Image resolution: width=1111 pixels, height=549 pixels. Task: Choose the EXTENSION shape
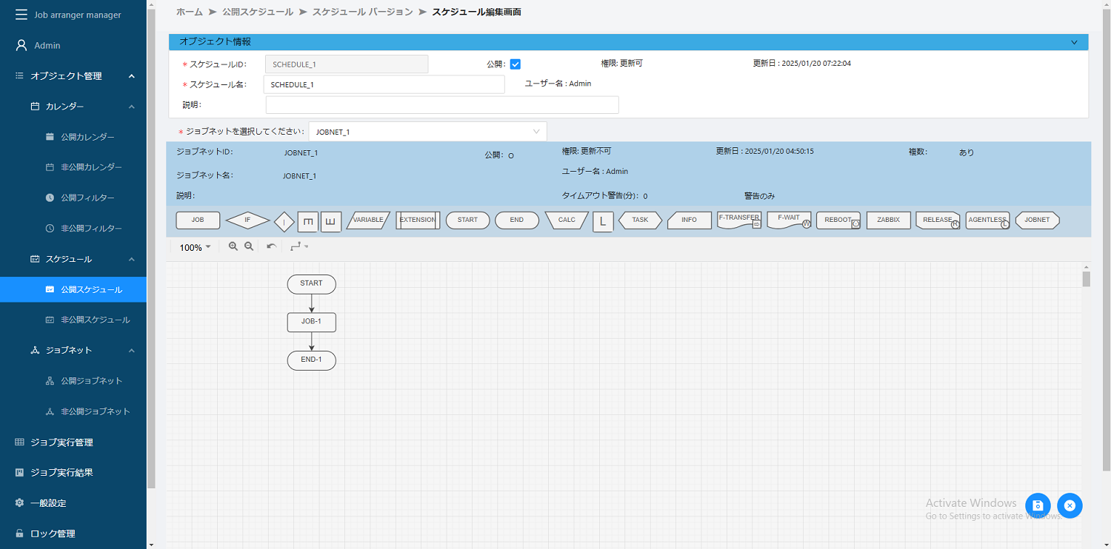point(418,220)
